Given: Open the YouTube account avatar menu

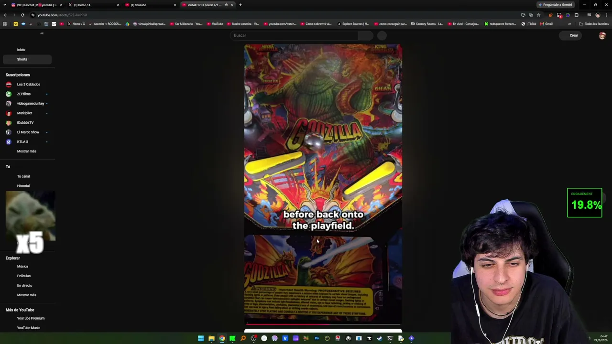Looking at the screenshot, I should click(602, 35).
